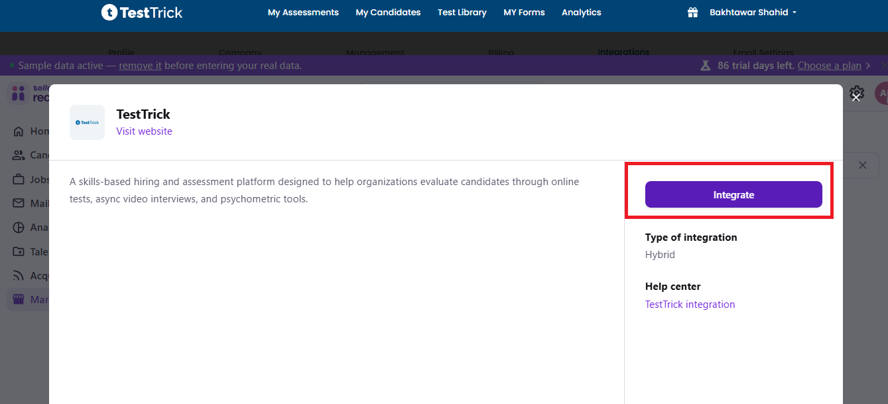Click the Jobs briefcase sidebar icon
This screenshot has height=404, width=888.
[19, 180]
